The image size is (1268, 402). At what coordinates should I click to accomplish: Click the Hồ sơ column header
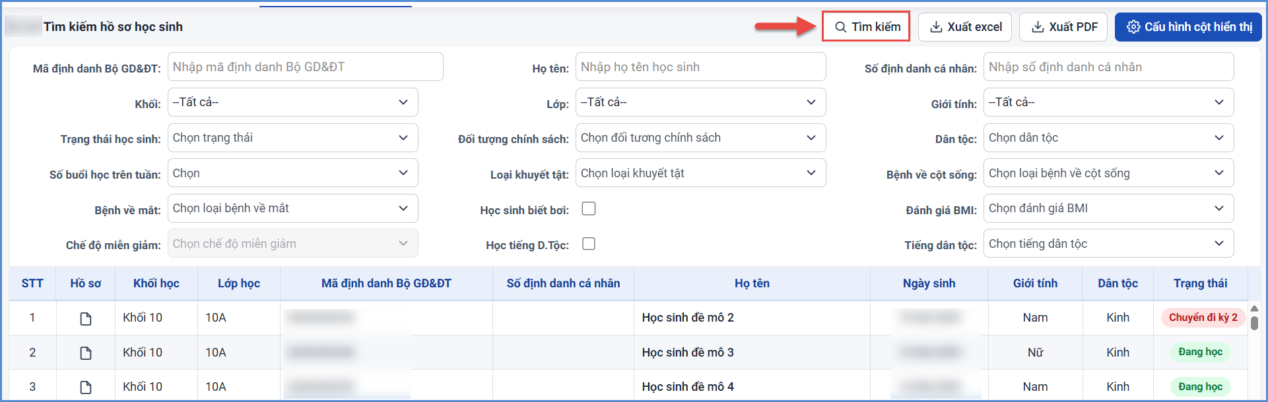[x=86, y=283]
